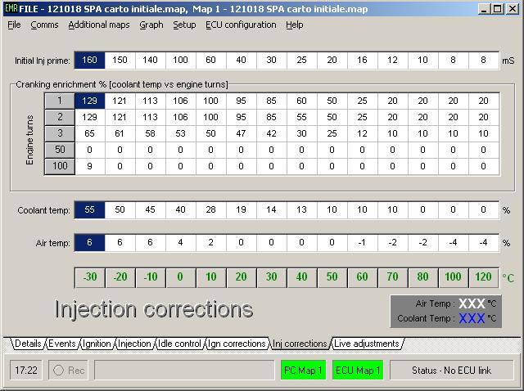Switch to the Injection tab
This screenshot has height=391, width=524.
tap(134, 344)
